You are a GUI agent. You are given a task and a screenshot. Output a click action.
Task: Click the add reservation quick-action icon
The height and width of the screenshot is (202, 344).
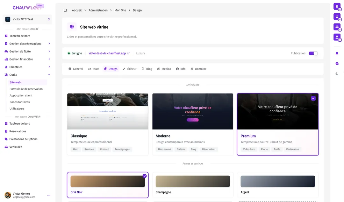tap(337, 7)
